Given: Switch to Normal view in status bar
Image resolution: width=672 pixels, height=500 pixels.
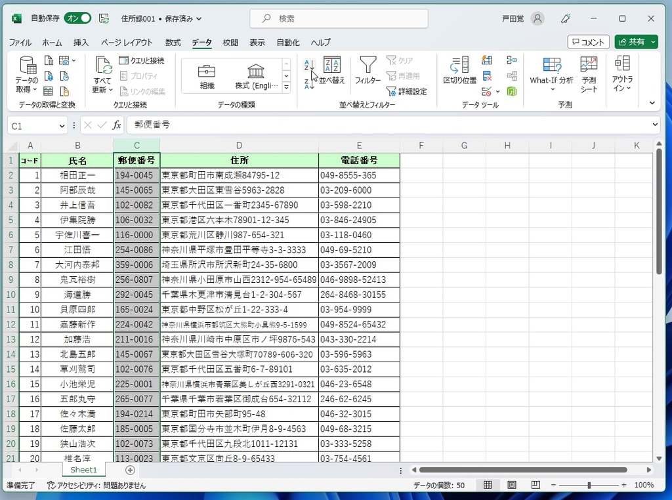Looking at the screenshot, I should (488, 485).
